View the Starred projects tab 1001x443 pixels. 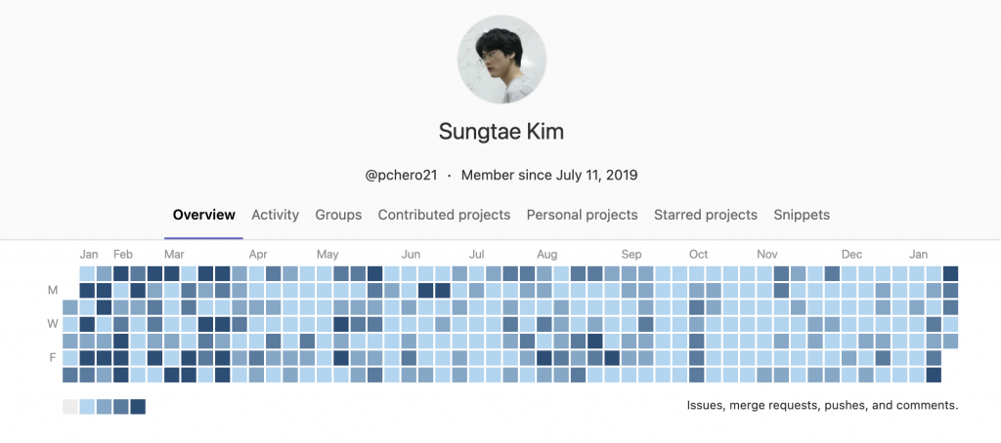(705, 215)
